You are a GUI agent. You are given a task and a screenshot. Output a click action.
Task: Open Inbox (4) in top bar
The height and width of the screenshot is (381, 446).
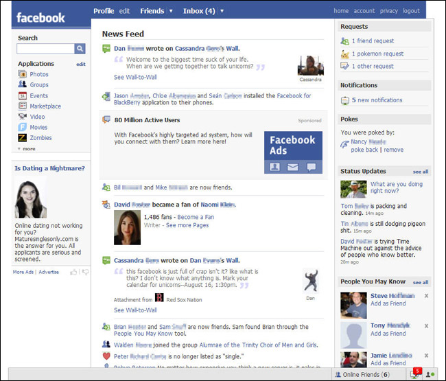(199, 11)
